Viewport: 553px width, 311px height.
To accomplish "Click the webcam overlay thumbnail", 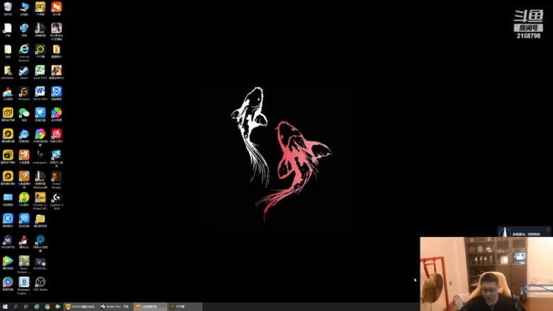I will pyautogui.click(x=487, y=274).
